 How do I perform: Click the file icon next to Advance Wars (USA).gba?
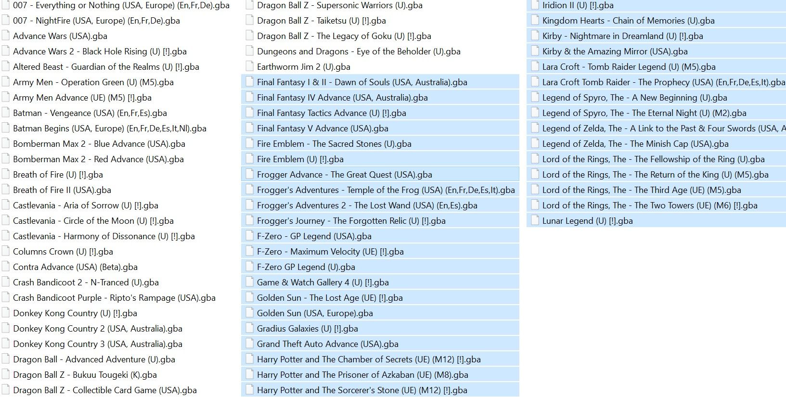tap(6, 36)
